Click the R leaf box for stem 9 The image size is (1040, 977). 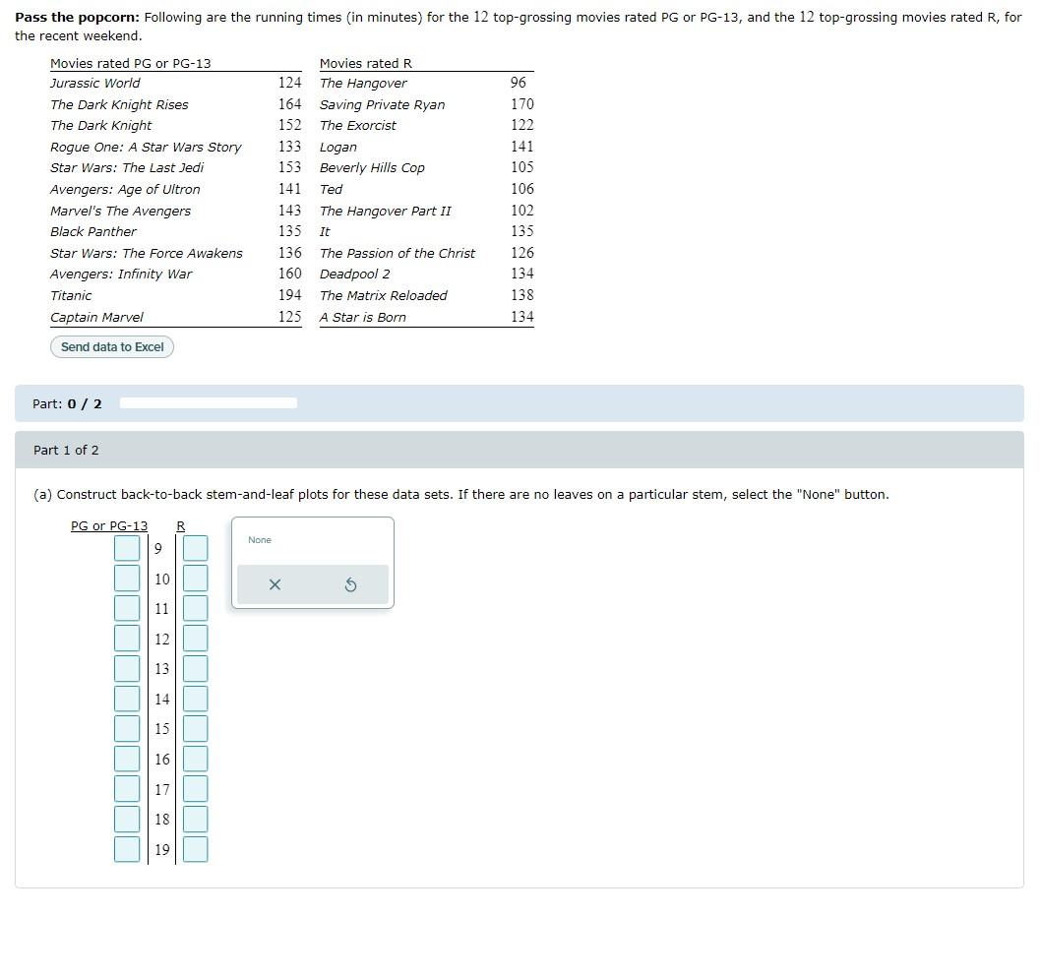coord(195,548)
